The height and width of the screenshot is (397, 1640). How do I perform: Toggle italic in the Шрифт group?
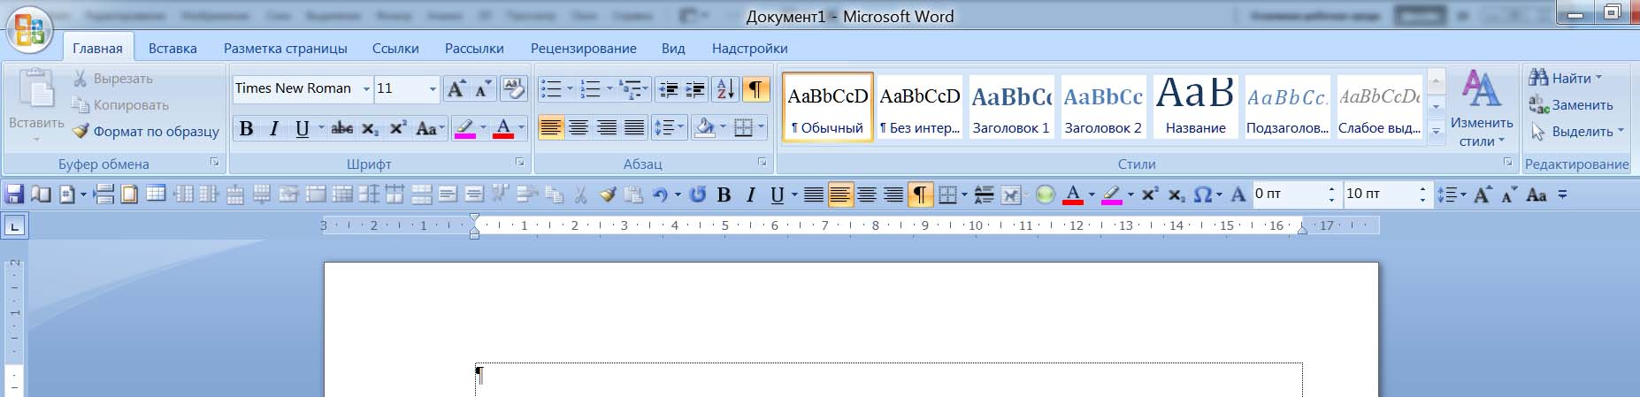coord(274,129)
